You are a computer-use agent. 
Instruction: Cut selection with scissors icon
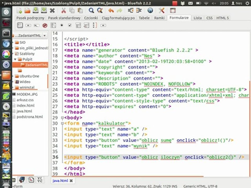tap(64, 10)
